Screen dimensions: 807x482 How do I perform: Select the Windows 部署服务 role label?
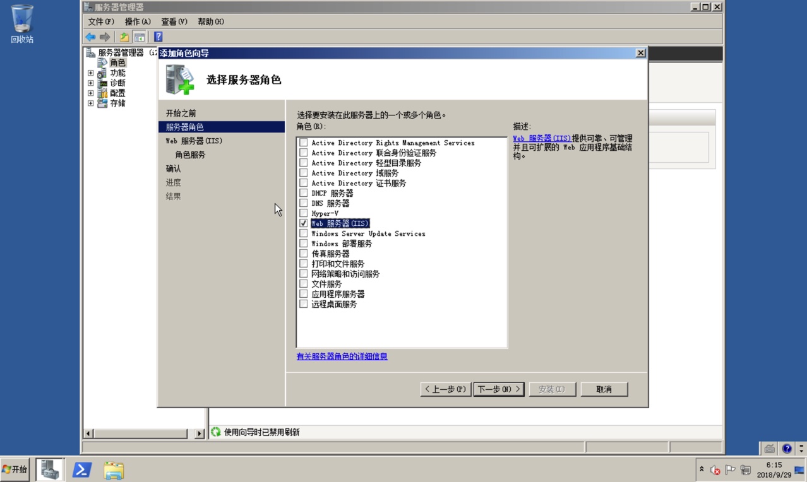click(x=342, y=244)
